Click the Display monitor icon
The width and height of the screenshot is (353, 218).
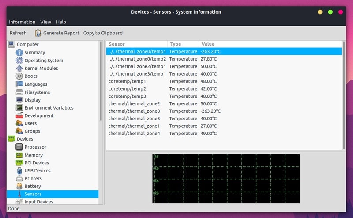19,100
